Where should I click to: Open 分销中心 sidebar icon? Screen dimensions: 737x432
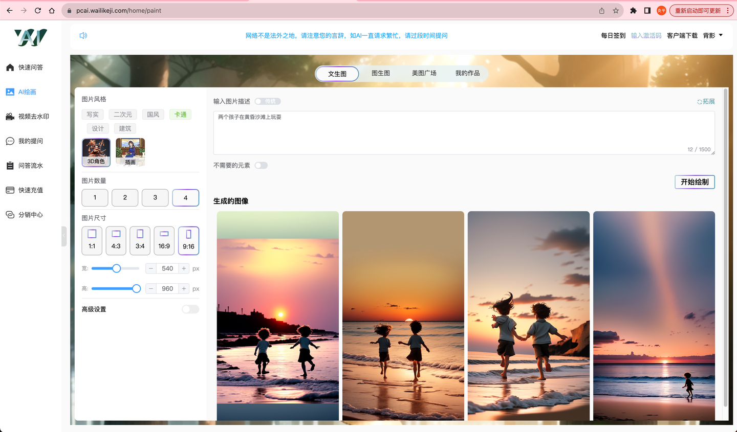coord(10,215)
